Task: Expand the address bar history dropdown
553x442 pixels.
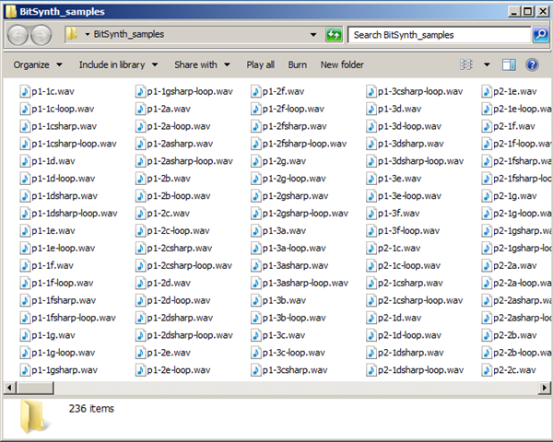Action: click(x=312, y=35)
